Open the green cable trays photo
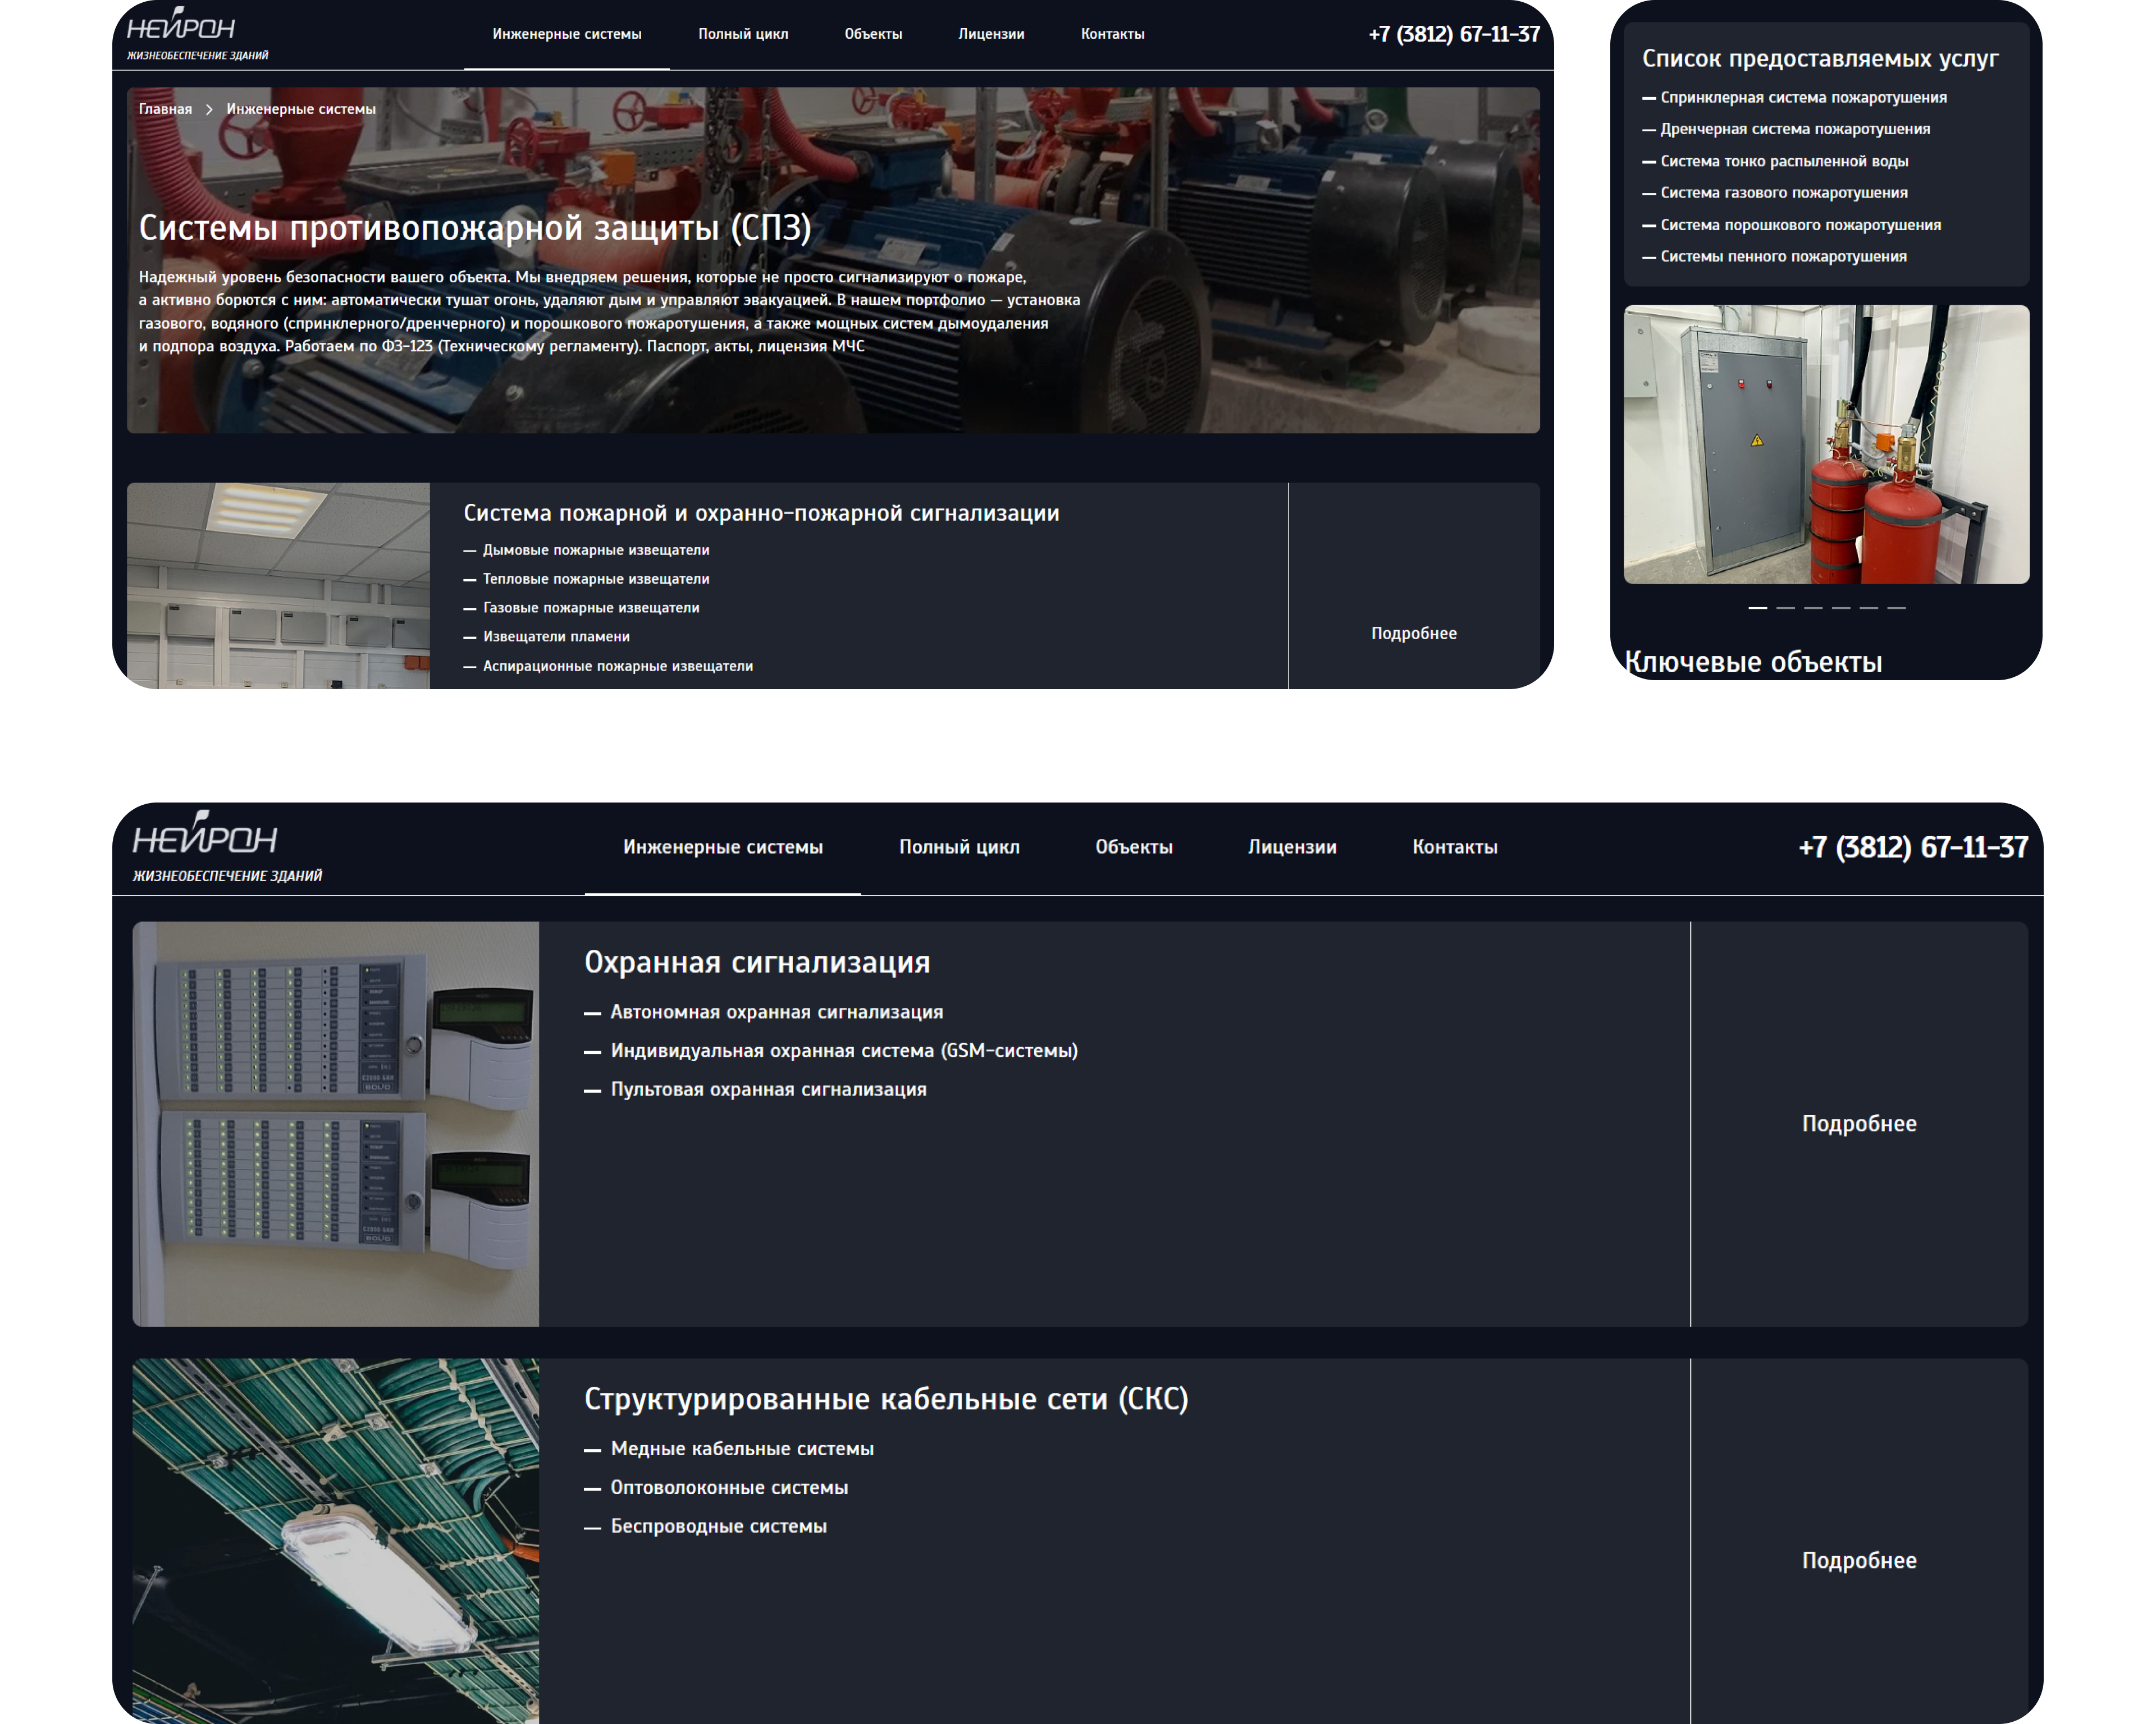The image size is (2156, 1724). pos(335,1540)
